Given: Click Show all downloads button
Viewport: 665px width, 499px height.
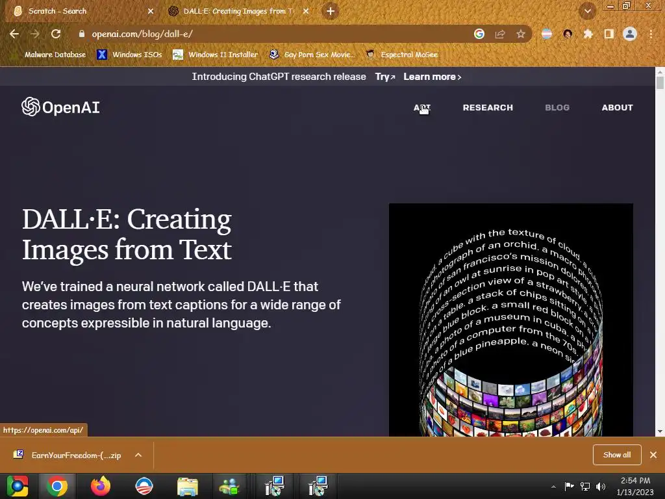Looking at the screenshot, I should (617, 455).
